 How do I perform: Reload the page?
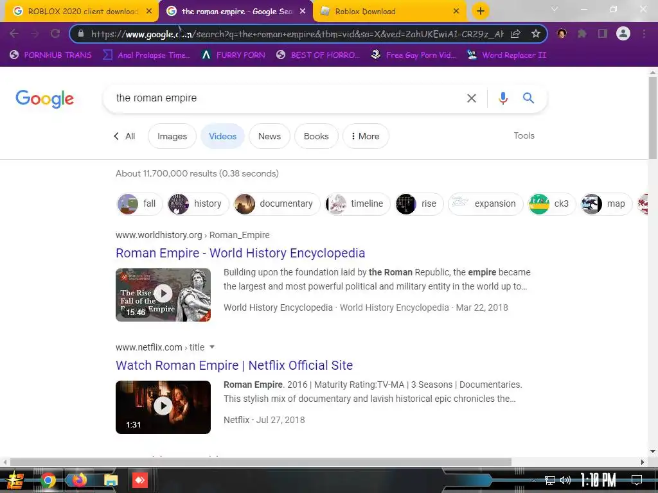[x=55, y=33]
